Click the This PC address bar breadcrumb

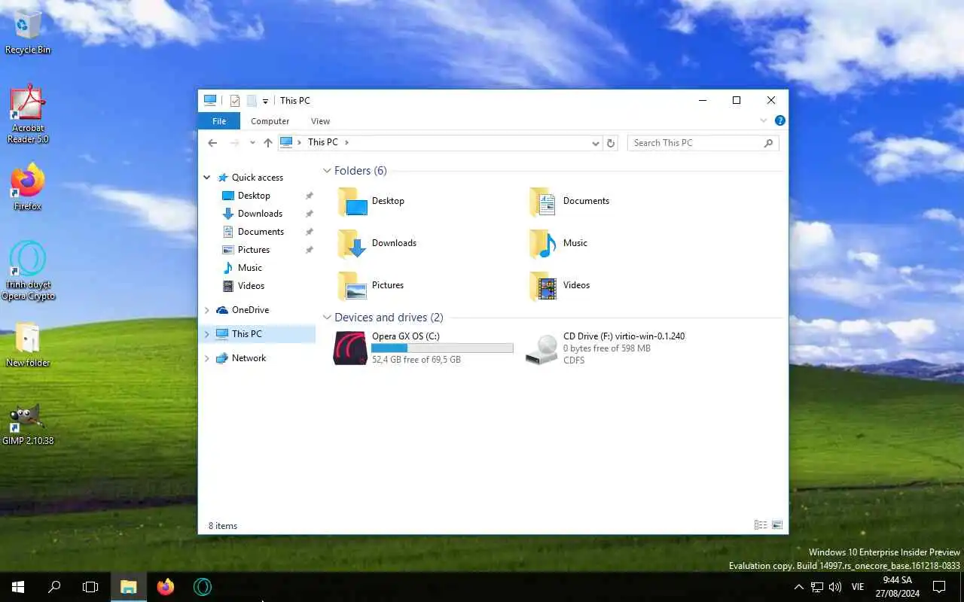[x=322, y=142]
